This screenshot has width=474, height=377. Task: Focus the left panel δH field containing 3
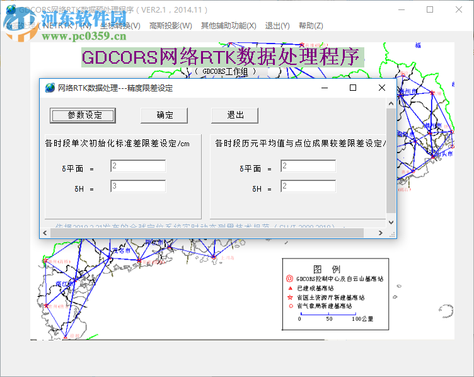point(138,186)
